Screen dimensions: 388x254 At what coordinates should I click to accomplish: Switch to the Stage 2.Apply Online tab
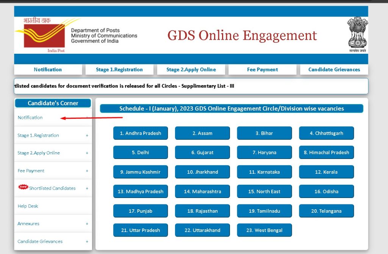pos(191,70)
